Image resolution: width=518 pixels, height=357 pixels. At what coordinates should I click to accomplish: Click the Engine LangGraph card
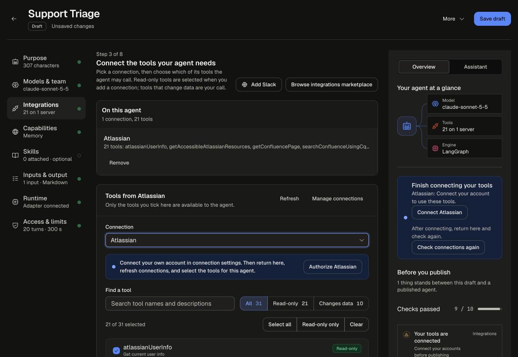(464, 149)
